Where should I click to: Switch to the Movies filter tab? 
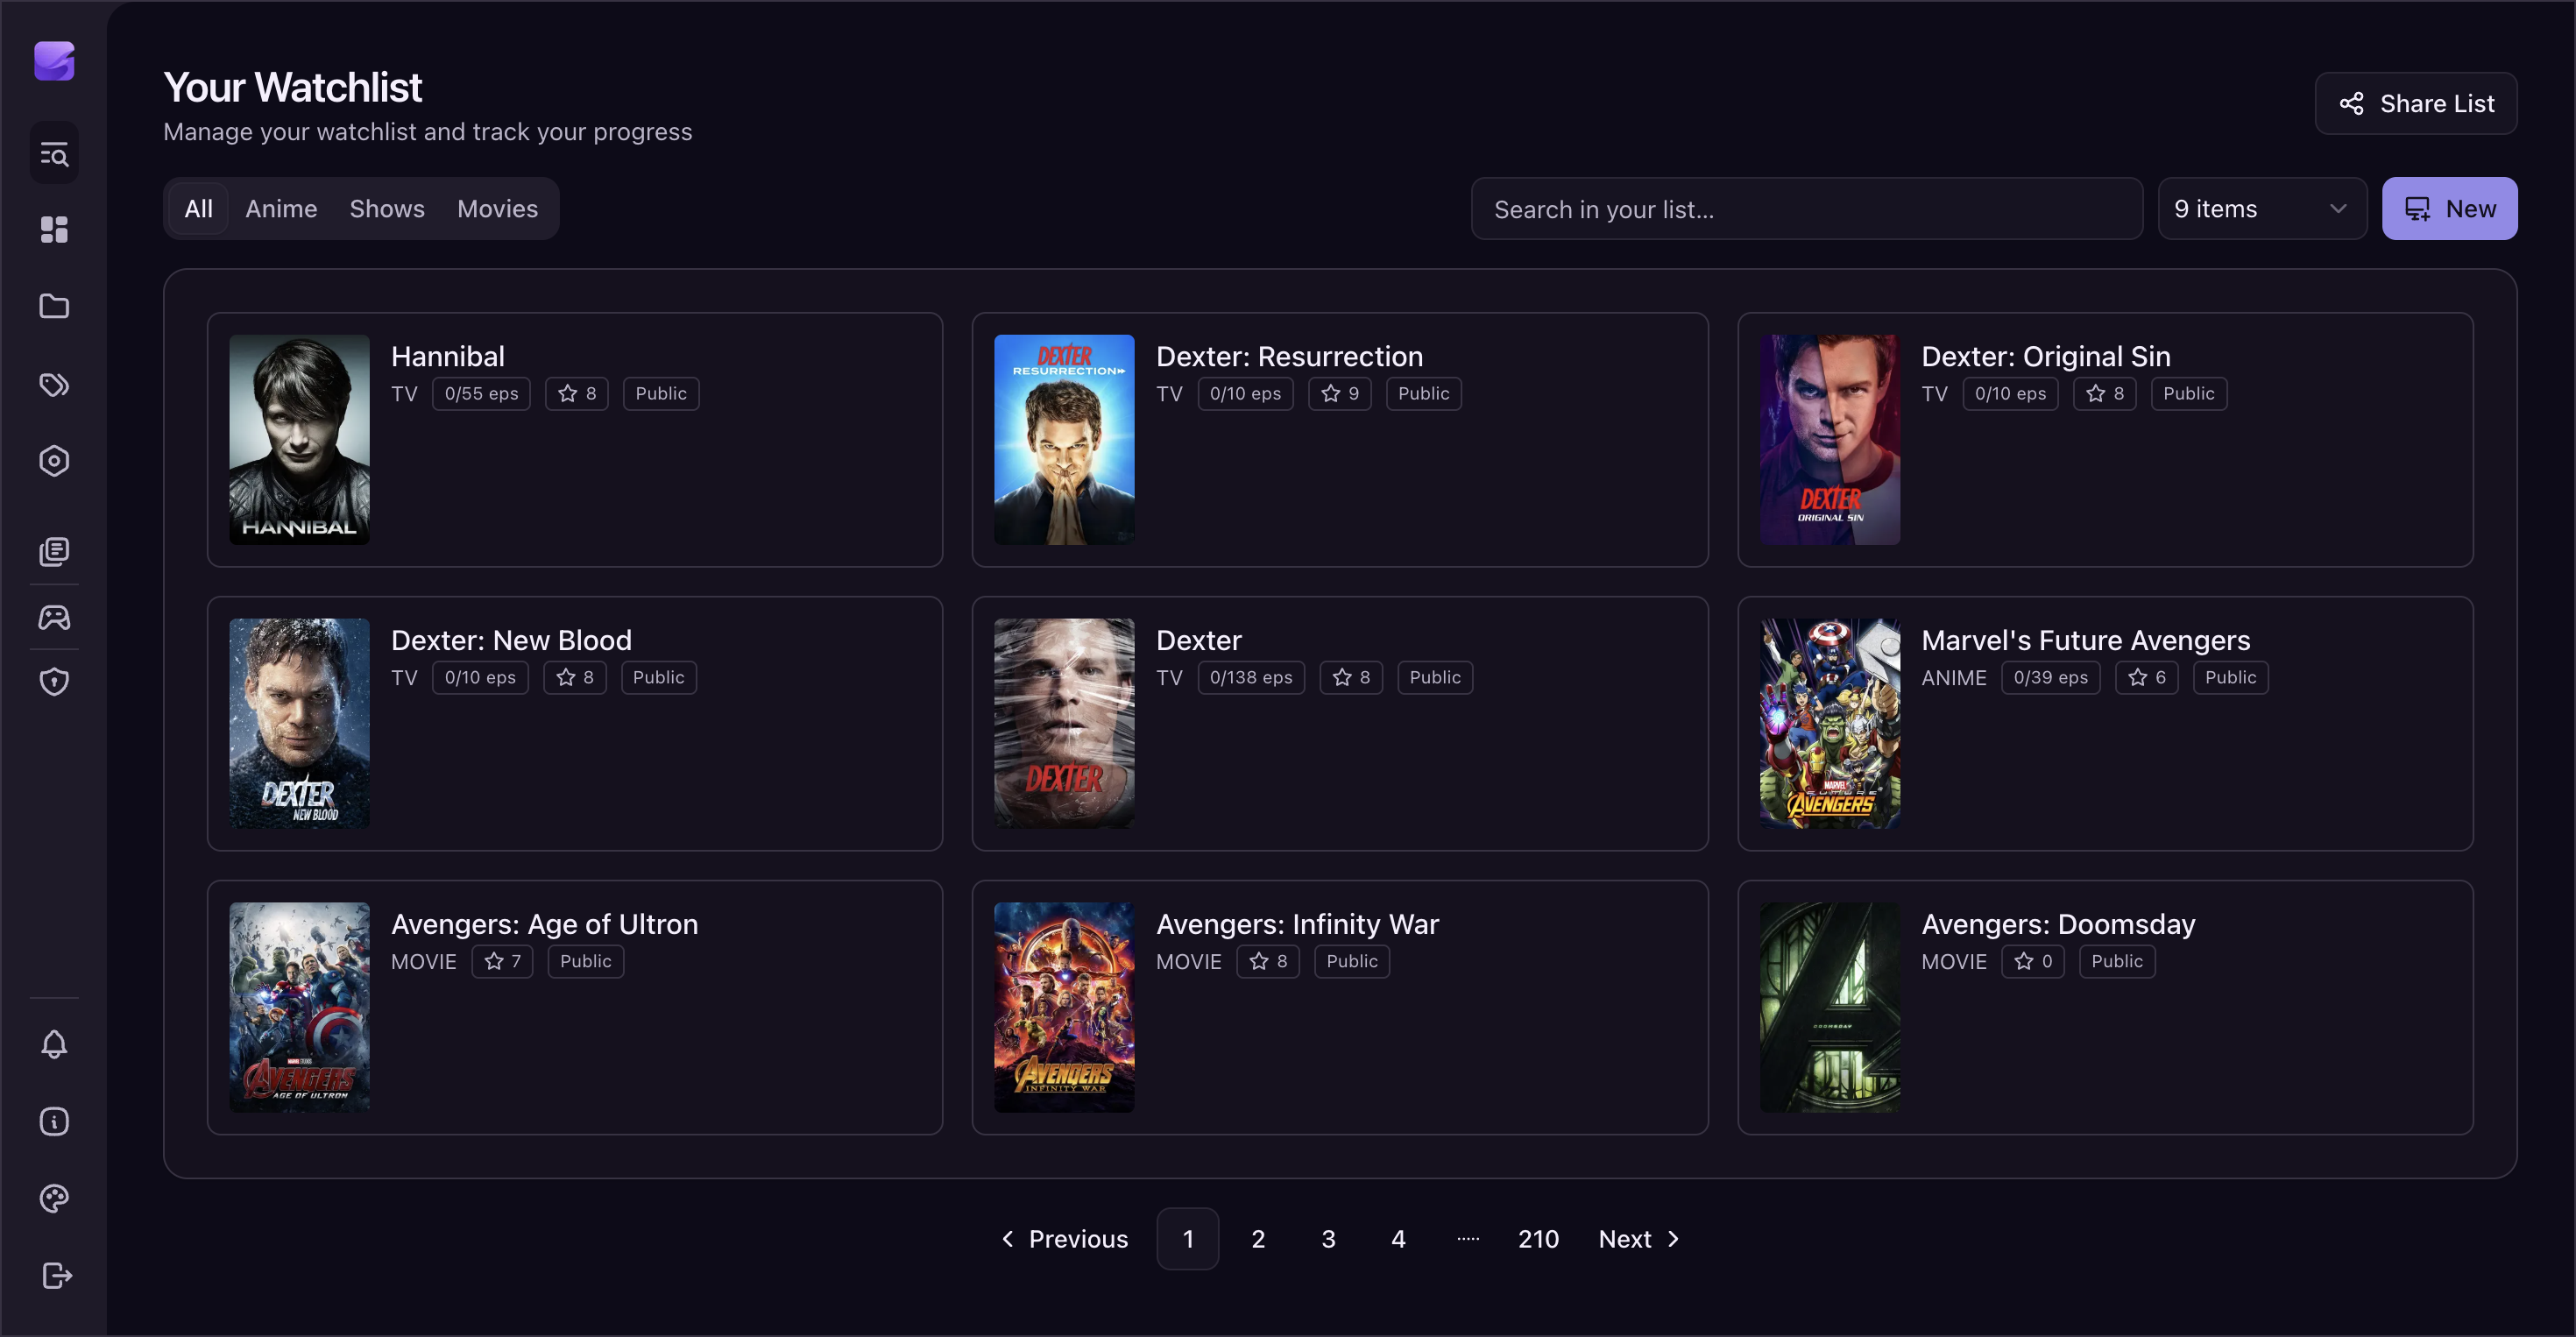point(497,208)
